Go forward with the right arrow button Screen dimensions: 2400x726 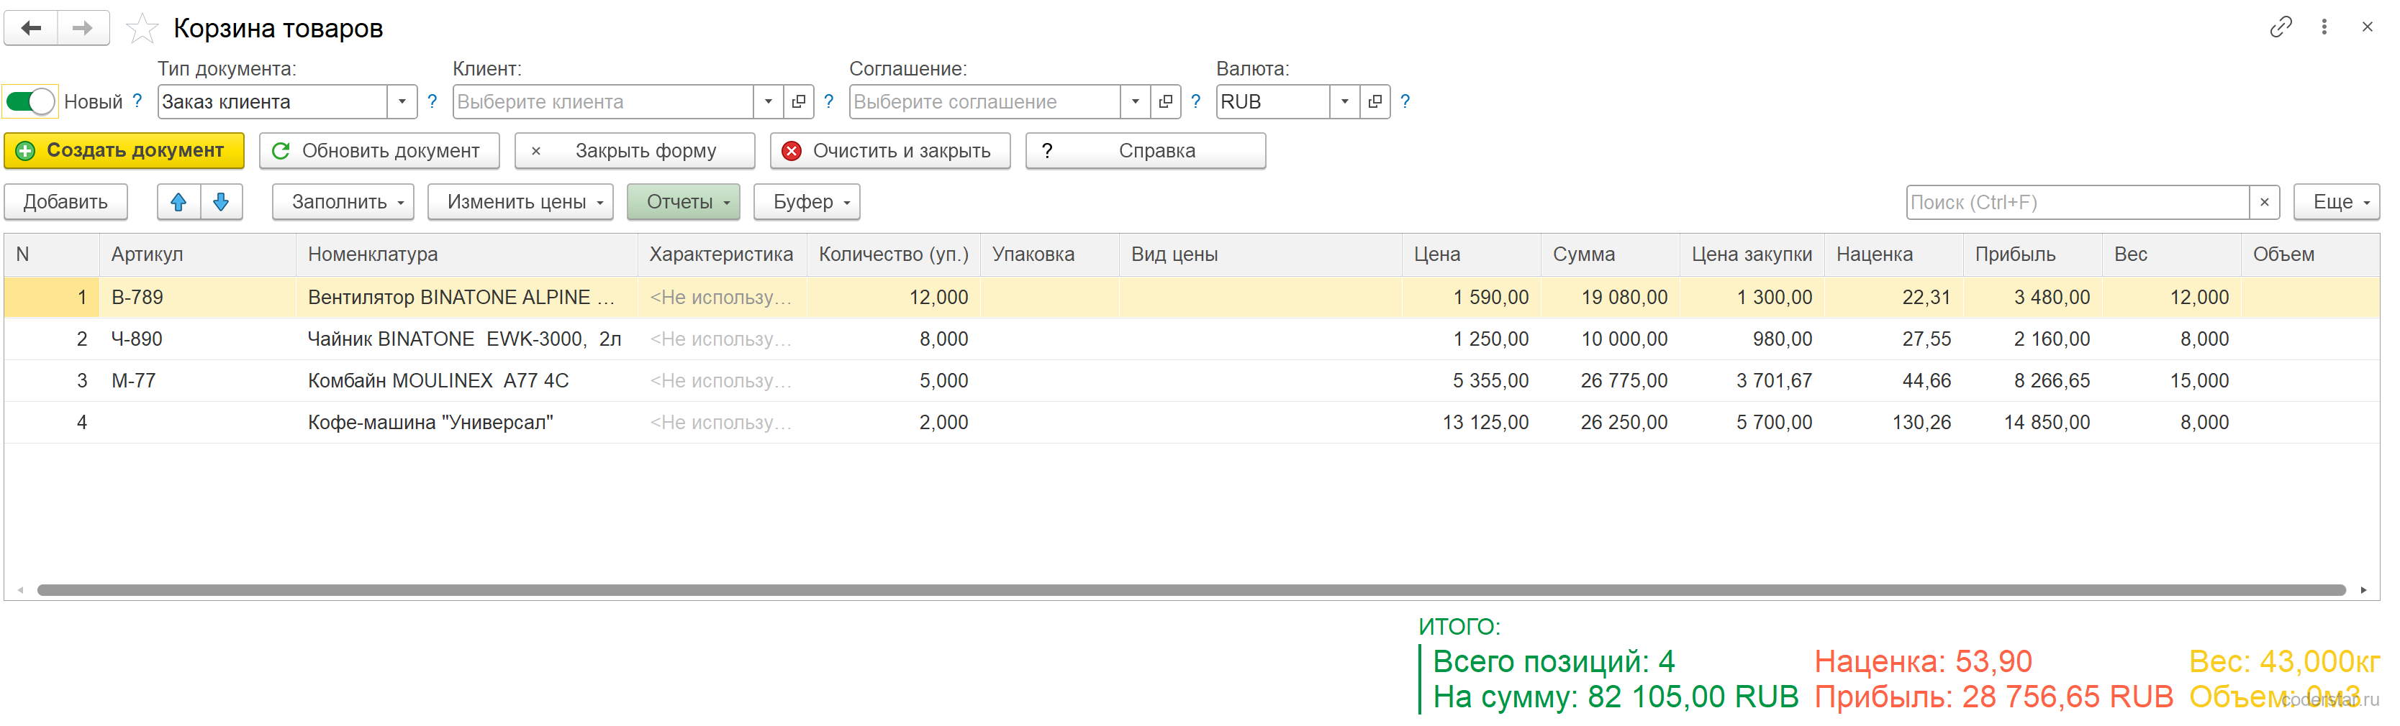pyautogui.click(x=83, y=28)
